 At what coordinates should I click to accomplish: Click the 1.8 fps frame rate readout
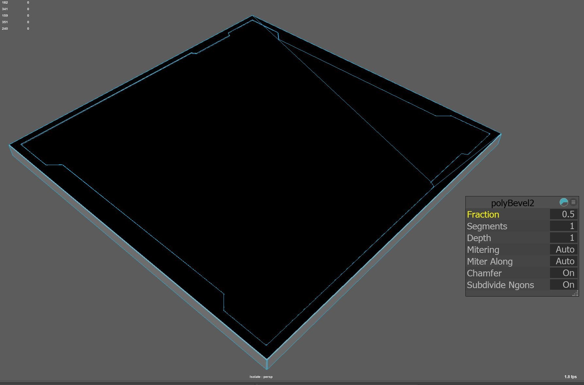tap(571, 377)
